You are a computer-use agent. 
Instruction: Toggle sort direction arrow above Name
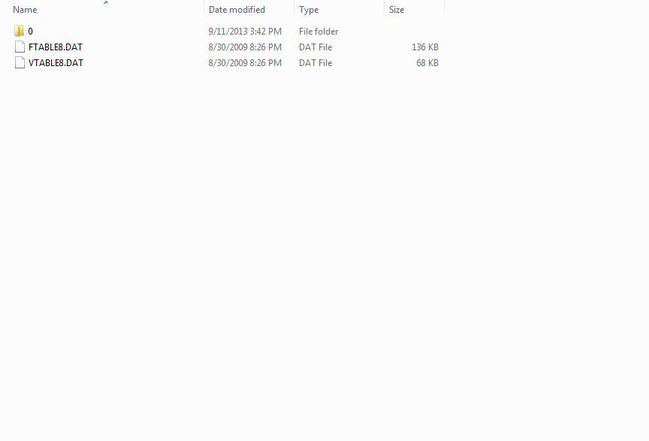pyautogui.click(x=106, y=2)
